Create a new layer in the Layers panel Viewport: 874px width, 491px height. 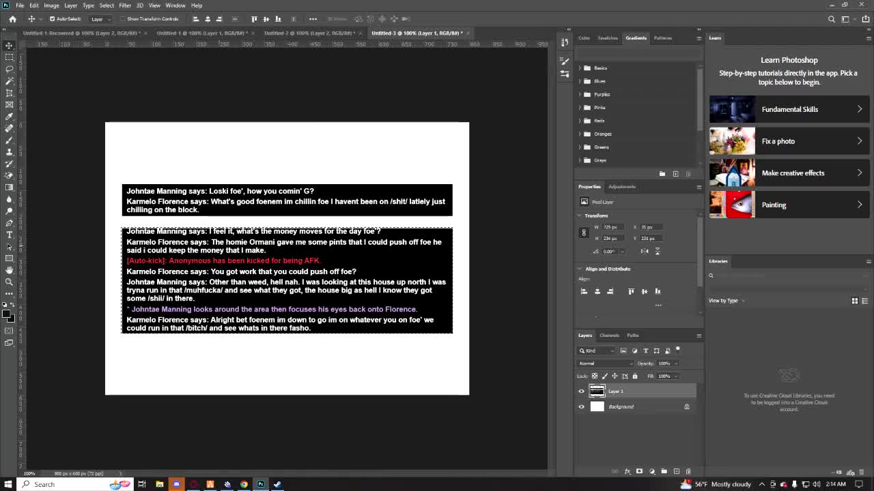(x=676, y=471)
